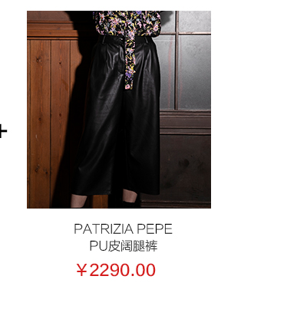
Task: Click the frosted window pane in photo
Action: (x=194, y=71)
